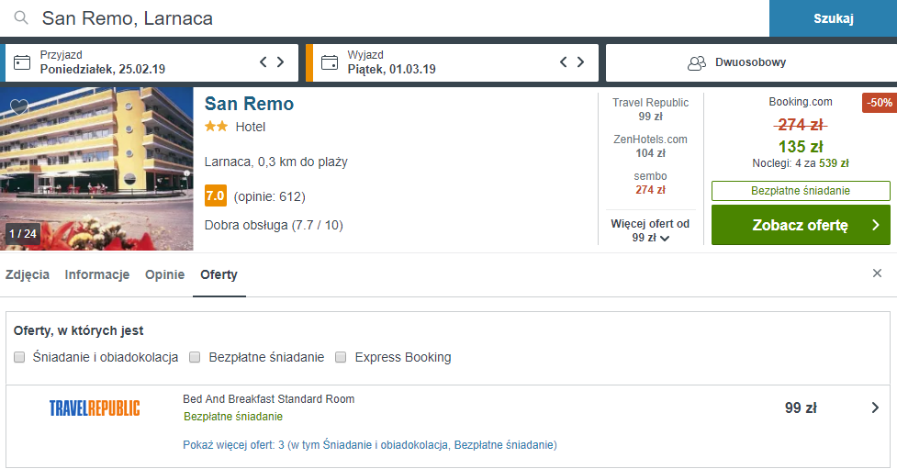The width and height of the screenshot is (897, 469).
Task: Open the San Remo hotel title
Action: (249, 104)
